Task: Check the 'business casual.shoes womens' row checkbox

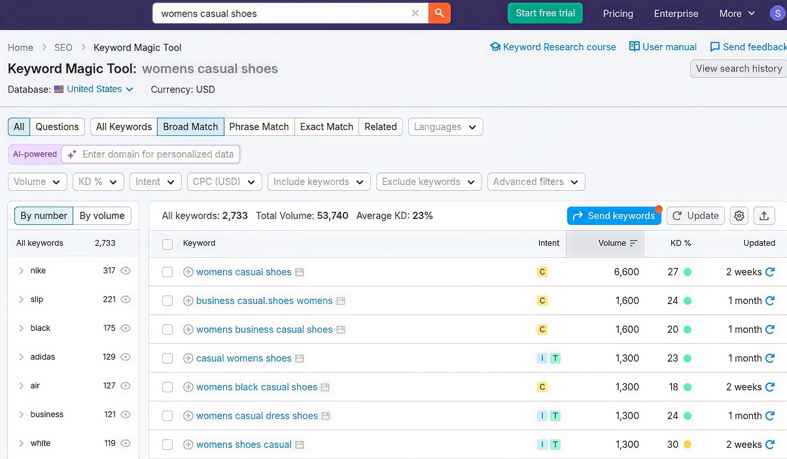Action: pos(167,301)
